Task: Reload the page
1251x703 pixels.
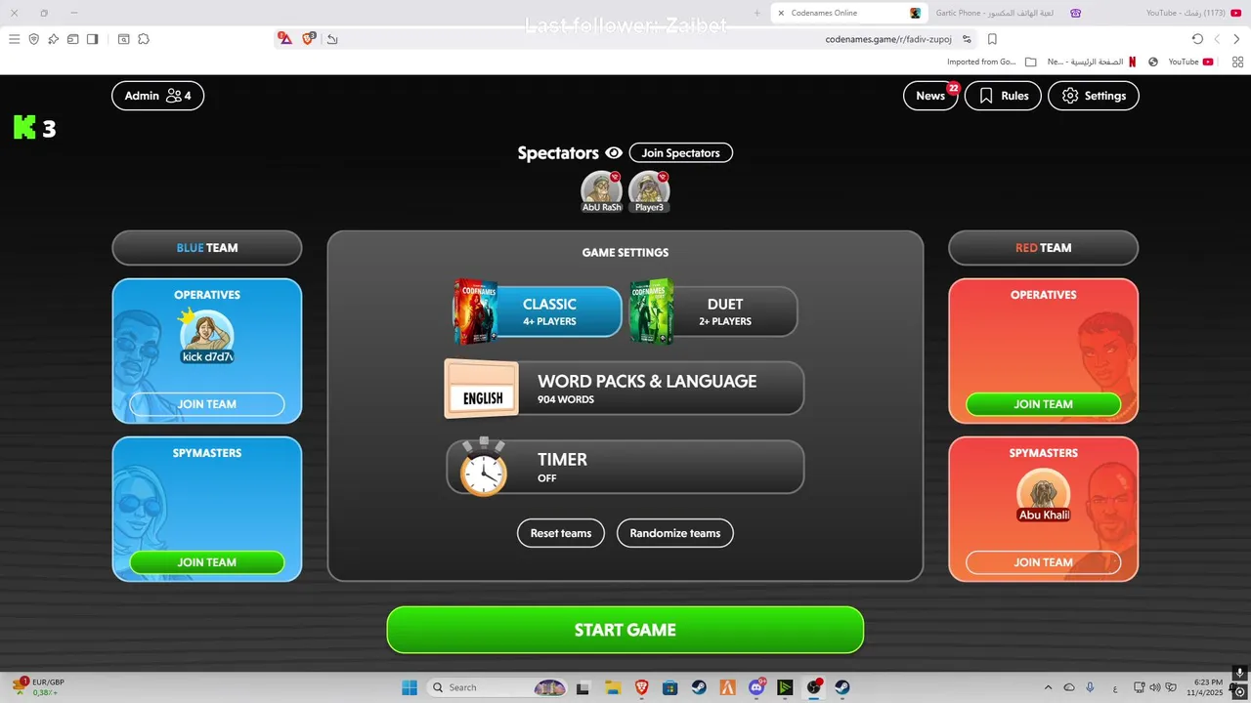Action: pos(1197,39)
